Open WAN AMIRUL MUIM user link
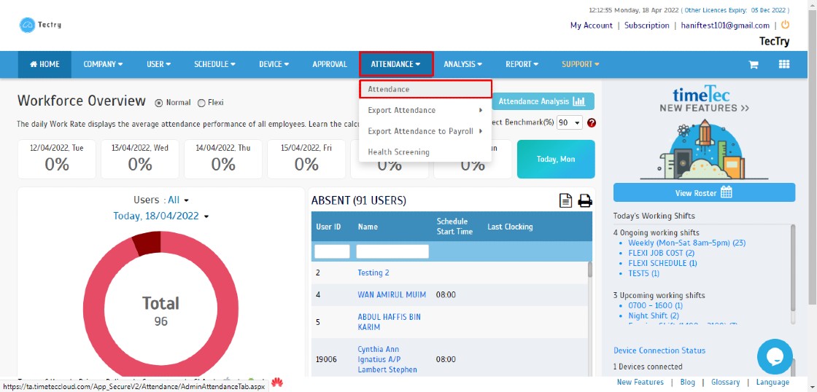This screenshot has width=817, height=392. point(392,294)
